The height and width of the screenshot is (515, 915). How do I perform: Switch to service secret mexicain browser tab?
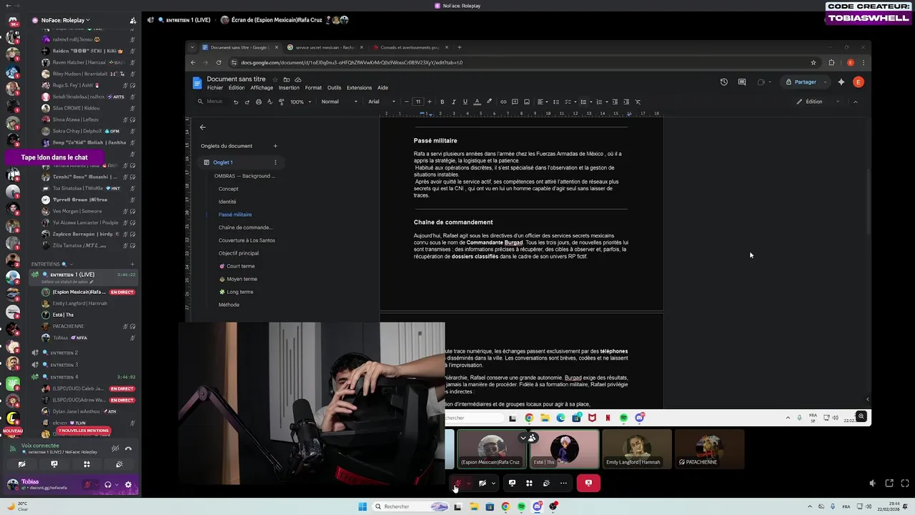pyautogui.click(x=325, y=47)
